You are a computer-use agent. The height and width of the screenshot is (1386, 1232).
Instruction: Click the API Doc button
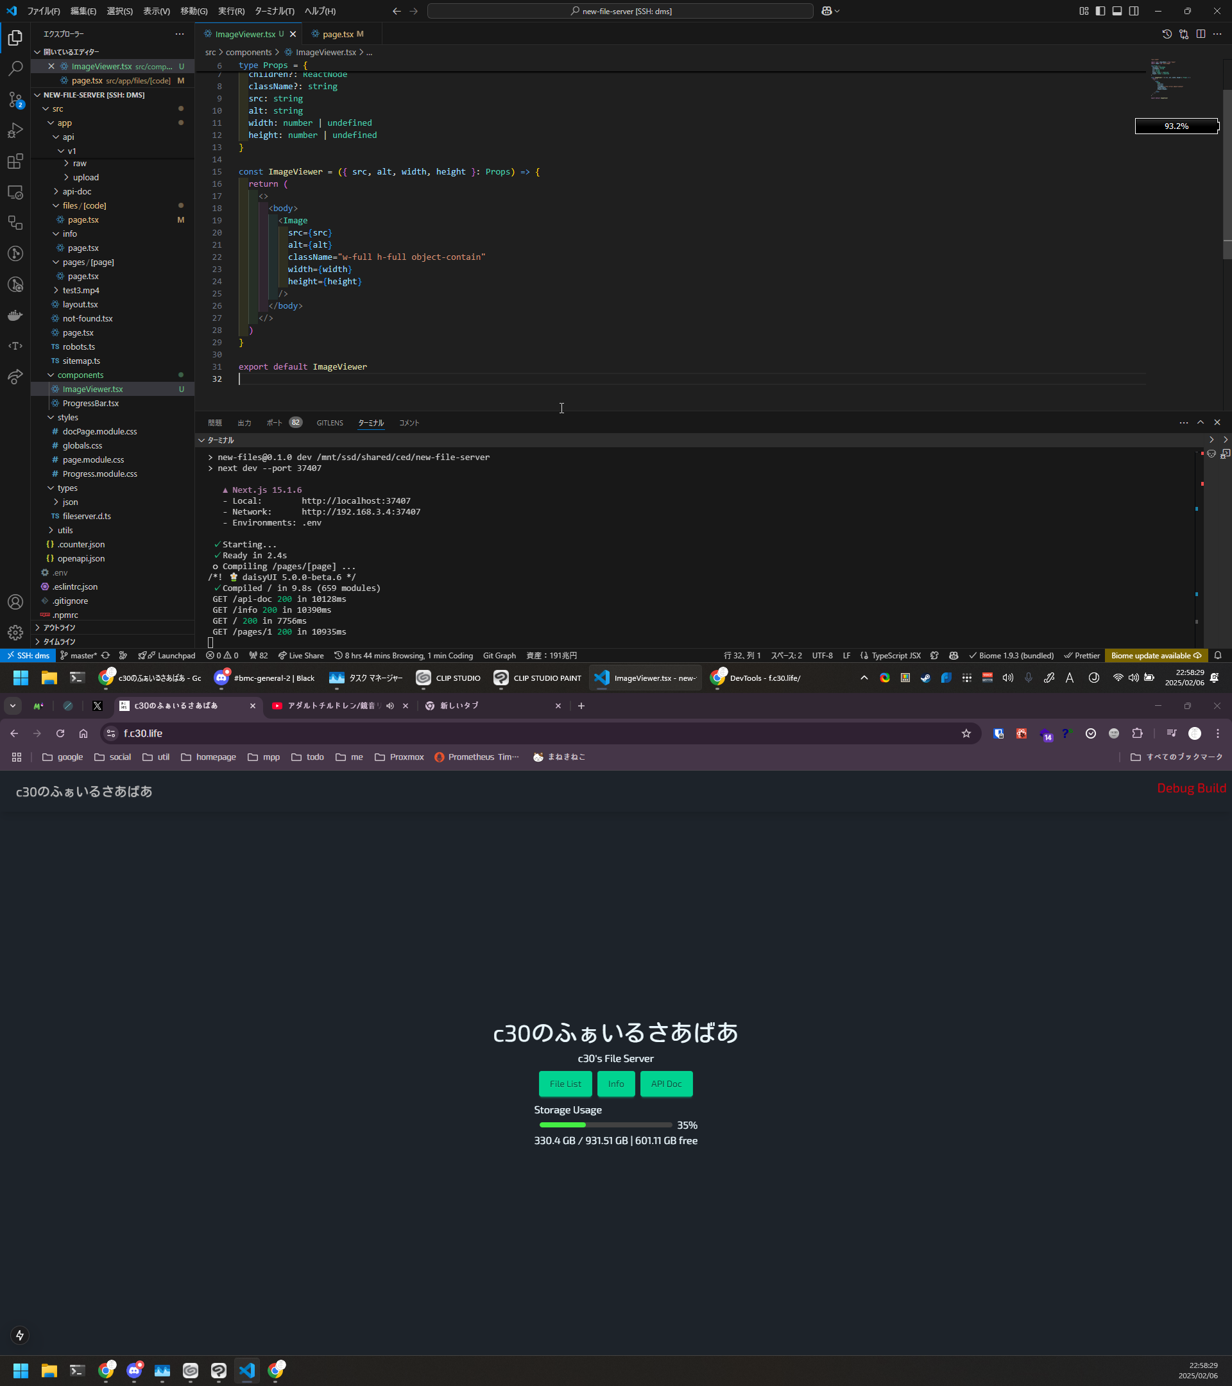click(x=665, y=1084)
